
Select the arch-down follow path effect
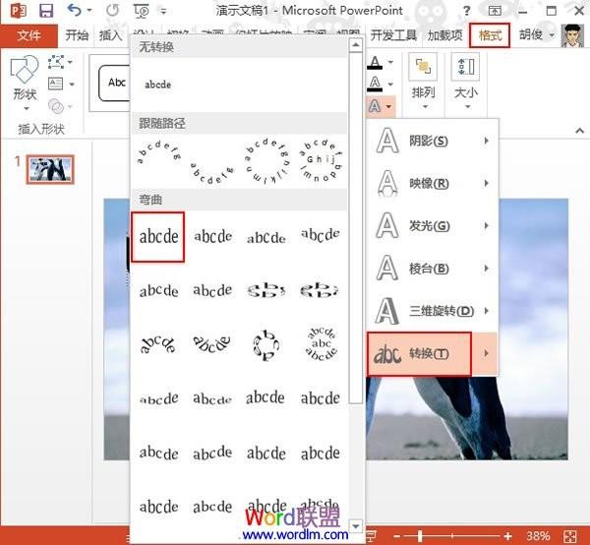pyautogui.click(x=211, y=173)
